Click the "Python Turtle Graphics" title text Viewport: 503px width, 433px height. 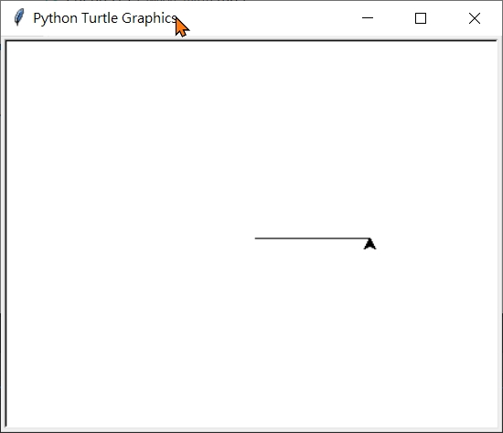click(x=105, y=18)
